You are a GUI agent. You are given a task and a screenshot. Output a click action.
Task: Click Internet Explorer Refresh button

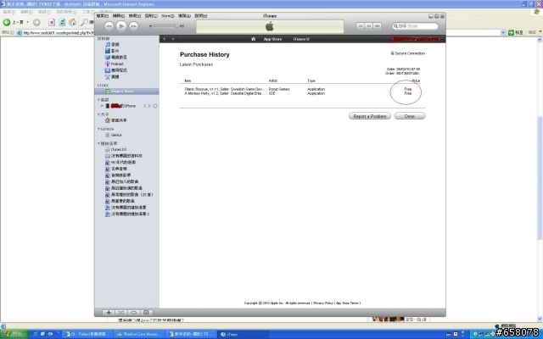pyautogui.click(x=62, y=23)
